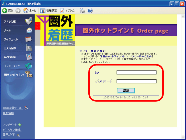Viewport: 186px width, 140px height.
Task: Open スケジュール calendar icon in sidebar
Action: (29, 39)
